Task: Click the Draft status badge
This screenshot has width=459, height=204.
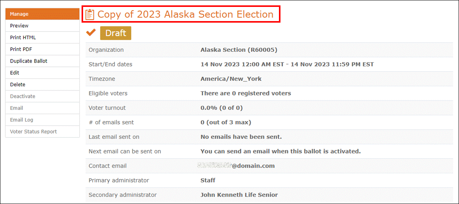Action: pos(116,33)
